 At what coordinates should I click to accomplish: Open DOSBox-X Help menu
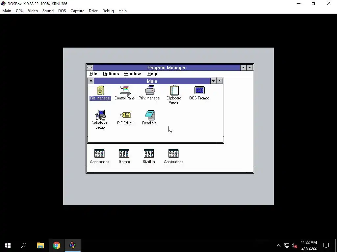pos(122,11)
